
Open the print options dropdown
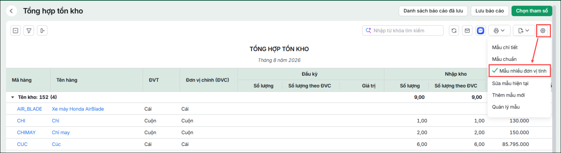[499, 30]
